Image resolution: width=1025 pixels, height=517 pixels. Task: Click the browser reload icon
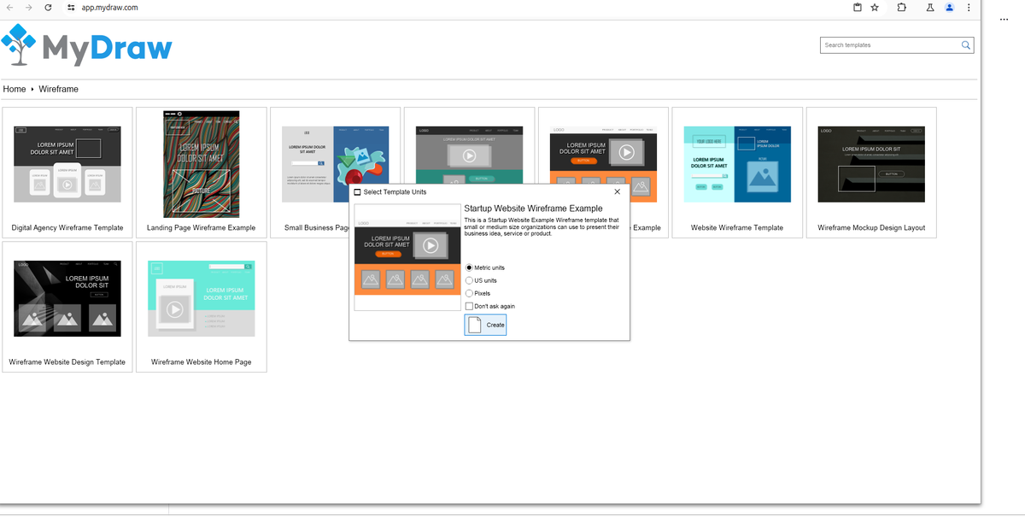coord(48,8)
